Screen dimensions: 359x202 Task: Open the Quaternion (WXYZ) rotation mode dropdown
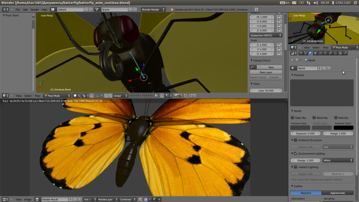click(x=266, y=35)
